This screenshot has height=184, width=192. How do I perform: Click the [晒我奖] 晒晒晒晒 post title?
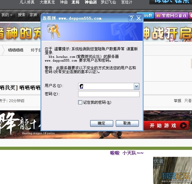[x=20, y=88]
